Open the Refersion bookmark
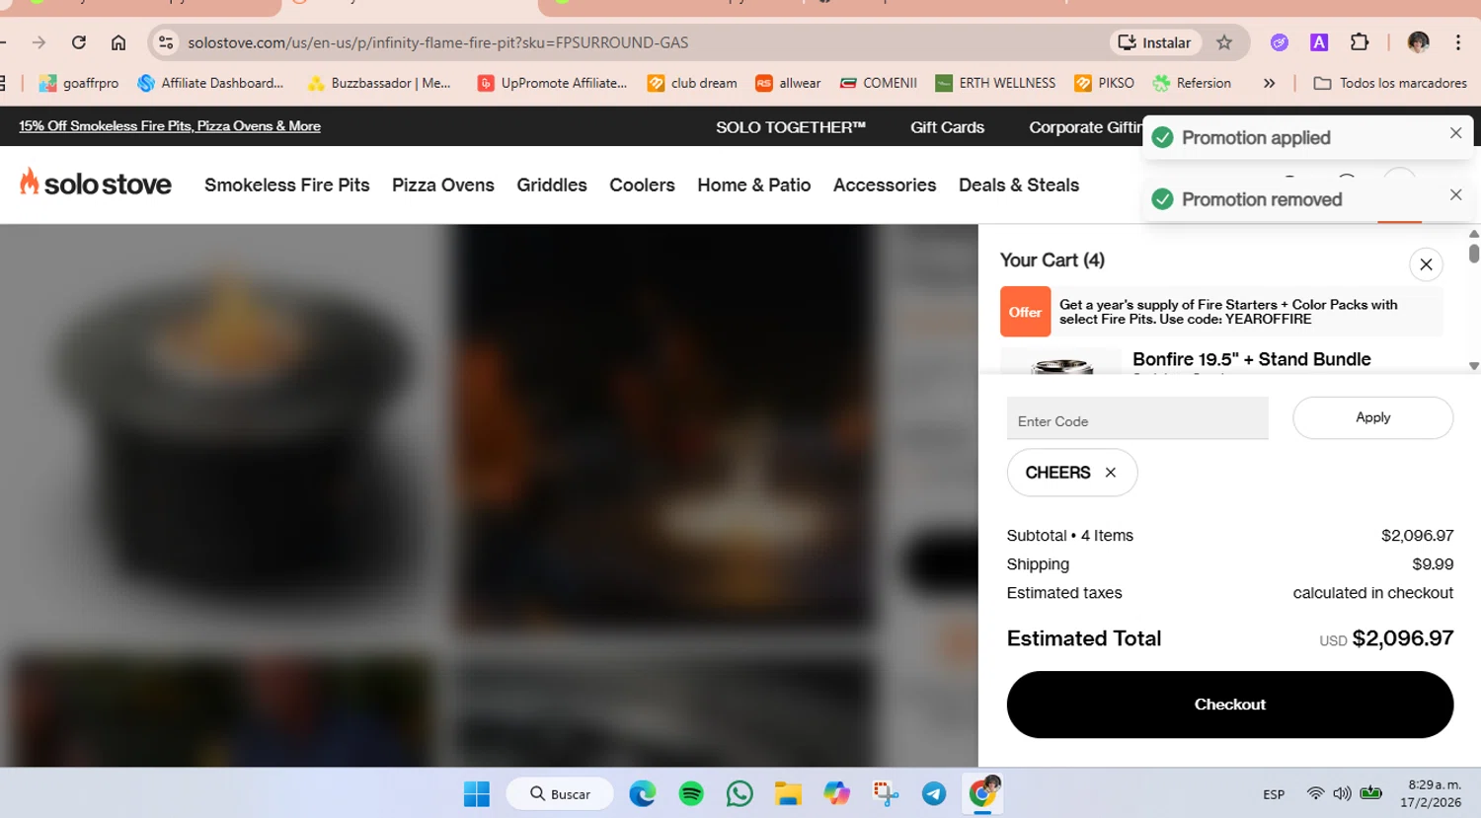The image size is (1481, 818). pyautogui.click(x=1192, y=83)
